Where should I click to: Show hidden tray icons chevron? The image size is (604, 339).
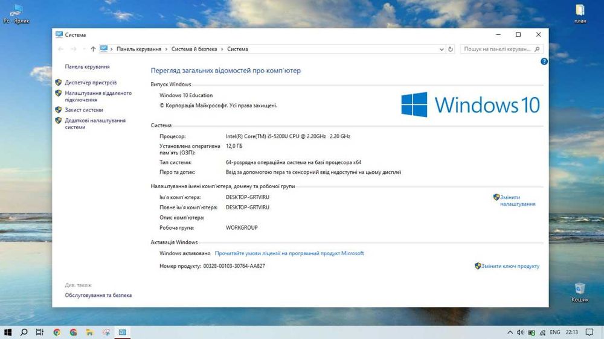pyautogui.click(x=510, y=332)
